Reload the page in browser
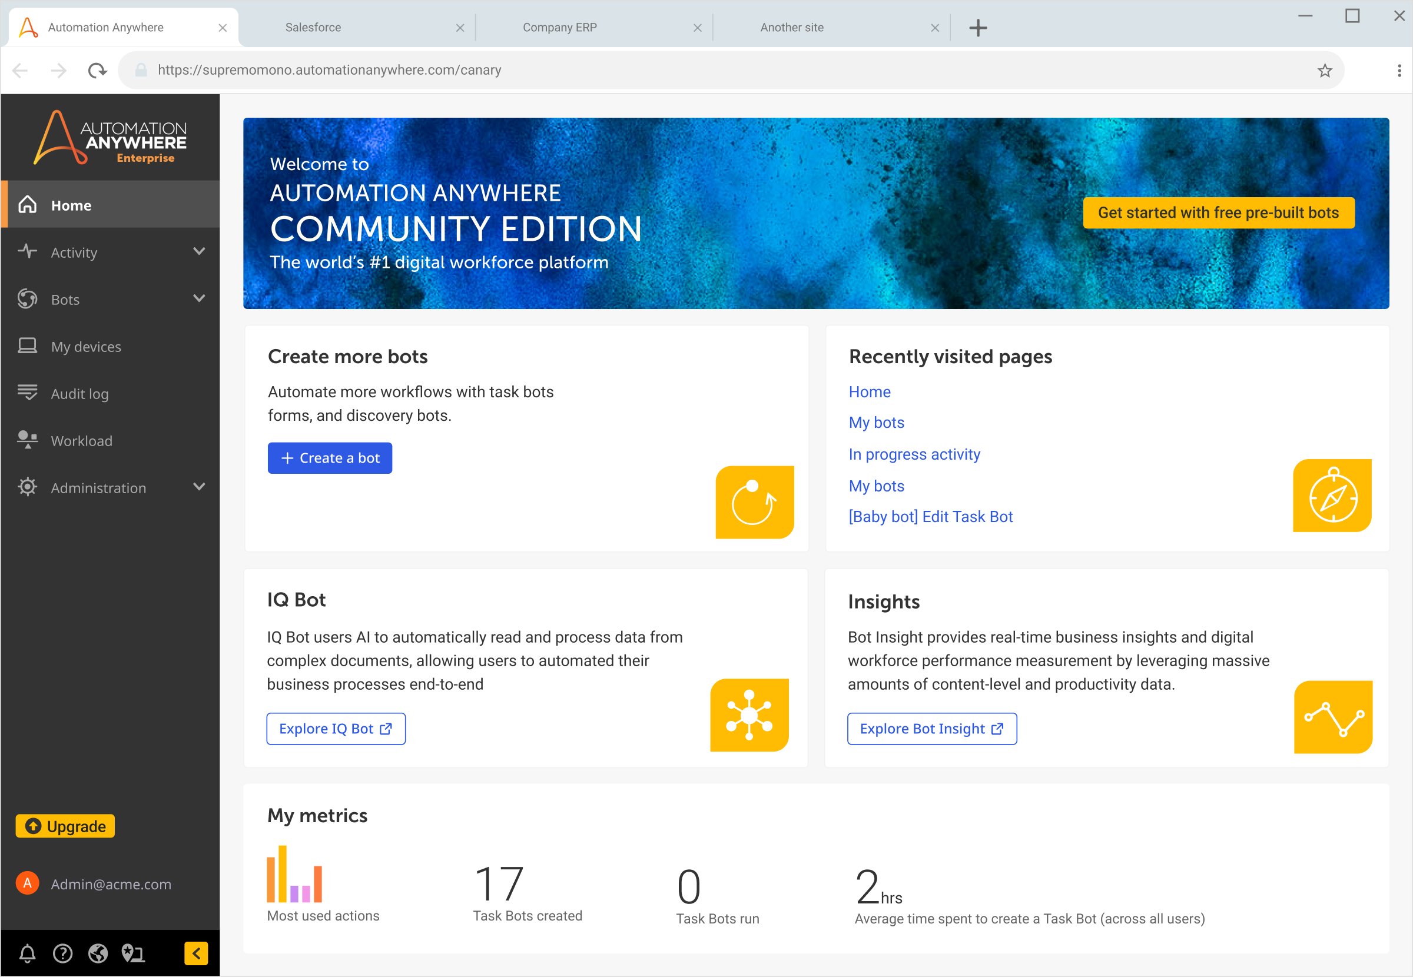Viewport: 1413px width, 977px height. click(x=97, y=71)
